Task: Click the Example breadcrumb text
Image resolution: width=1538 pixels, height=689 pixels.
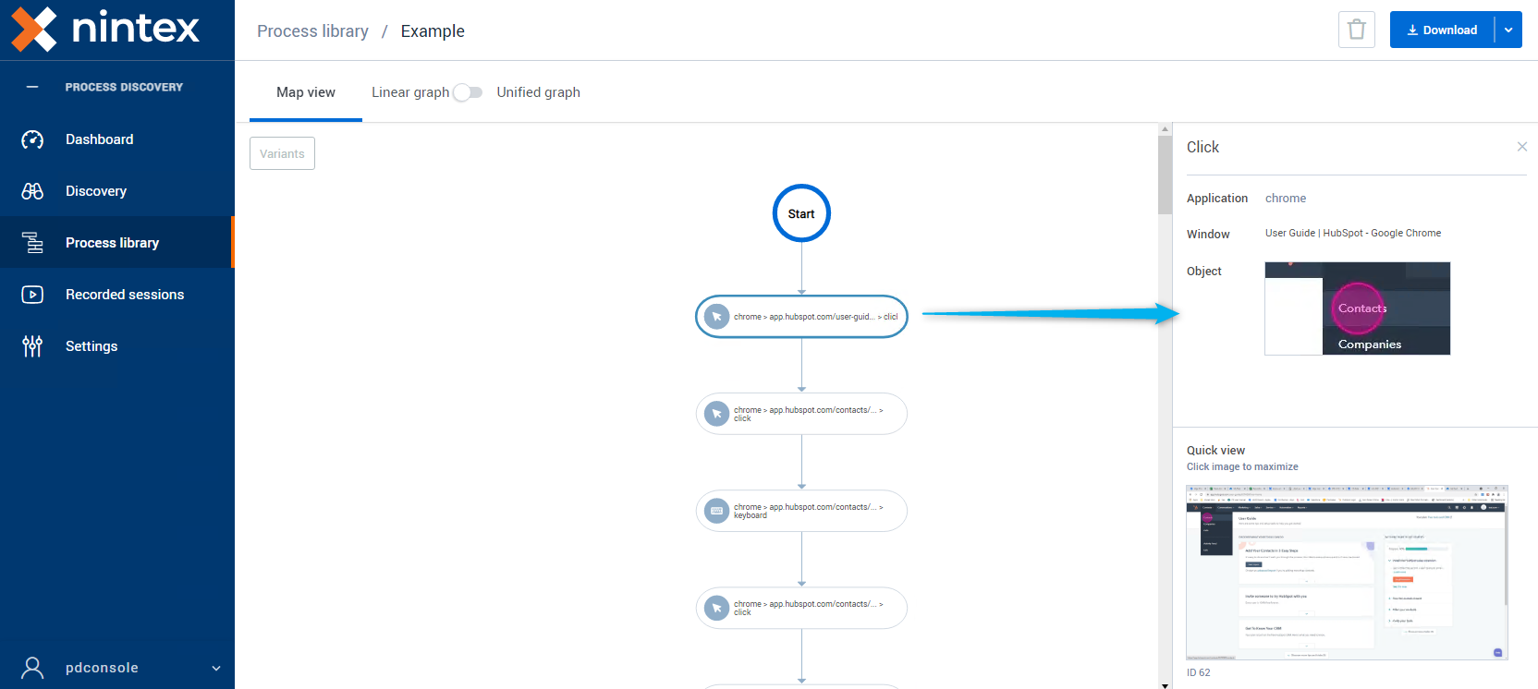Action: pos(433,31)
